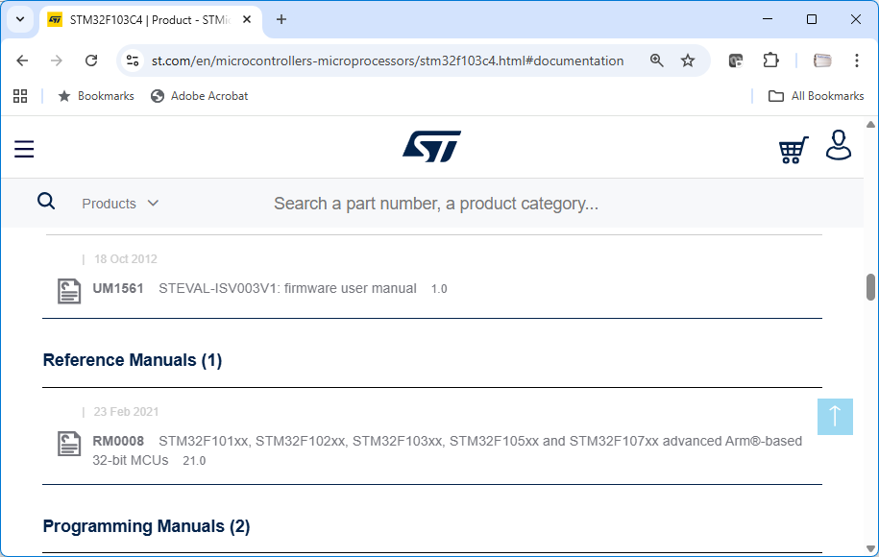
Task: Open the Chrome three-dot menu
Action: (x=857, y=61)
